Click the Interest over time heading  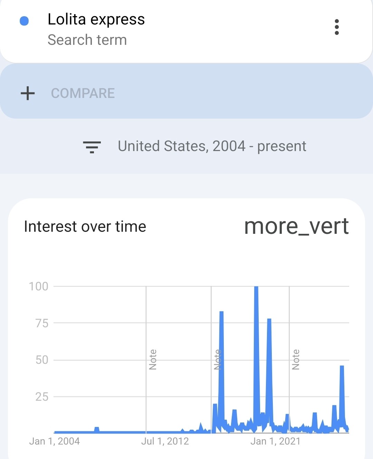85,227
